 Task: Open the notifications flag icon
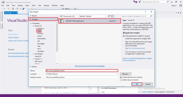coord(134,2)
